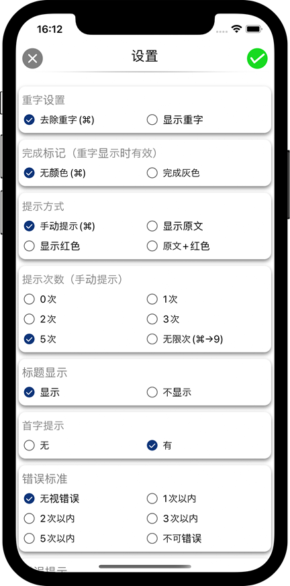
Task: Set hint count to 0次
Action: point(40,299)
